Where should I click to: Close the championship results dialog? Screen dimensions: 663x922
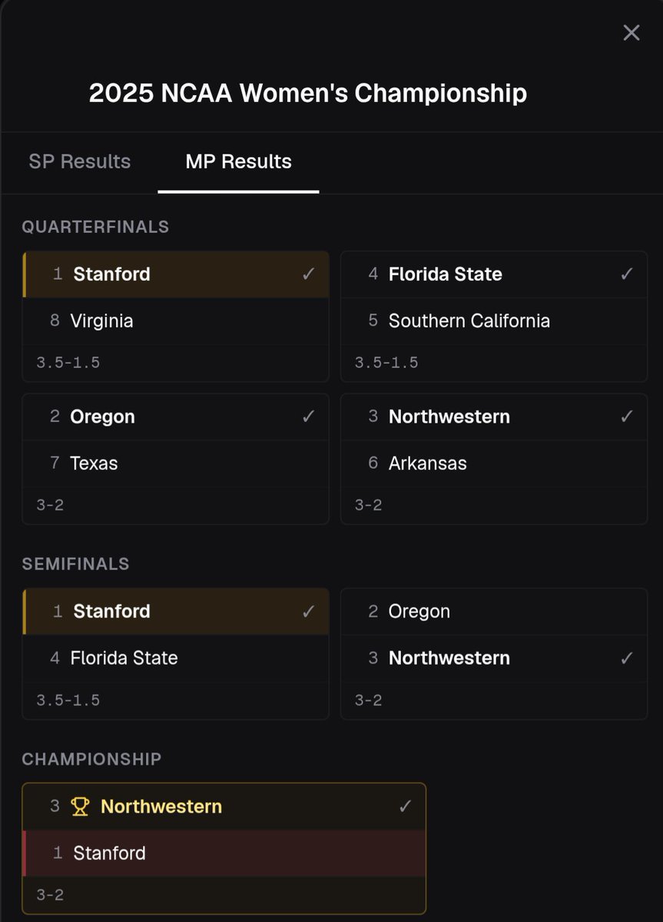click(x=631, y=32)
